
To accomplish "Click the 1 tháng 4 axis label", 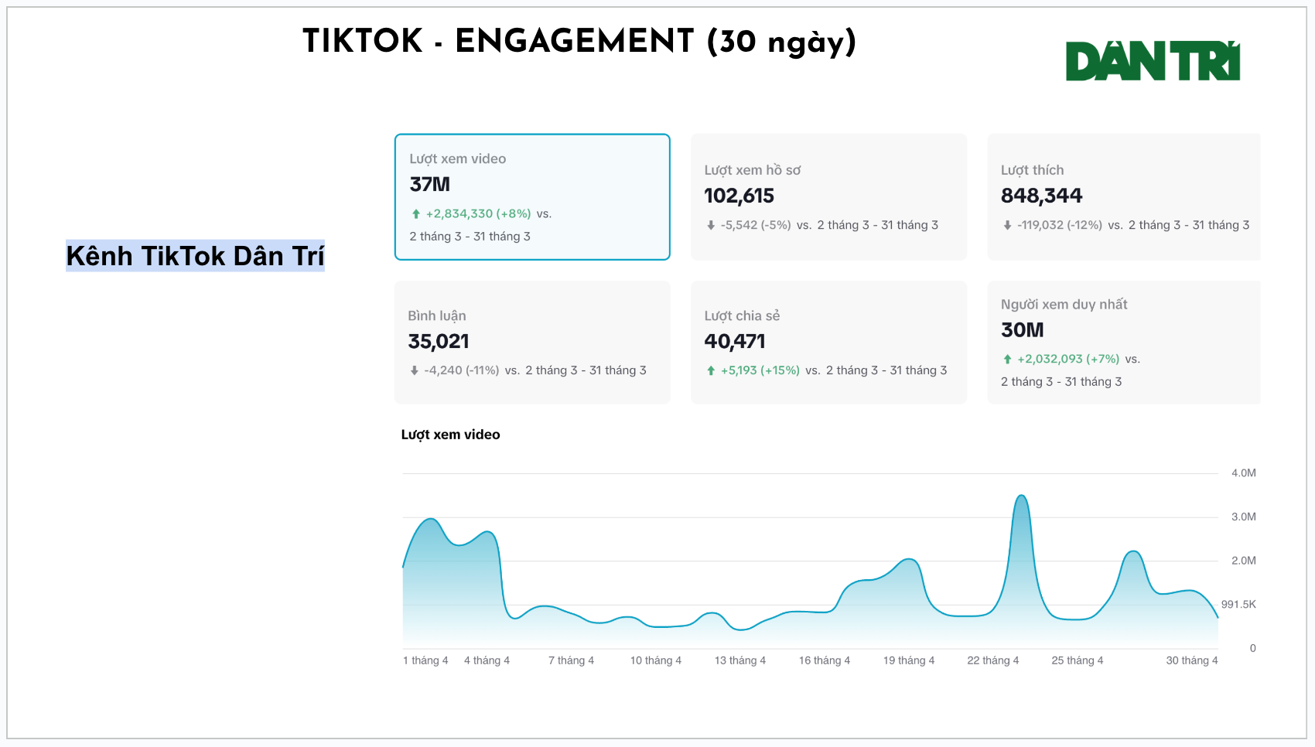I will (x=425, y=660).
